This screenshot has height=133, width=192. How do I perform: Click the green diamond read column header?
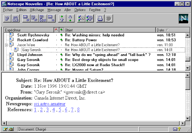(61, 30)
